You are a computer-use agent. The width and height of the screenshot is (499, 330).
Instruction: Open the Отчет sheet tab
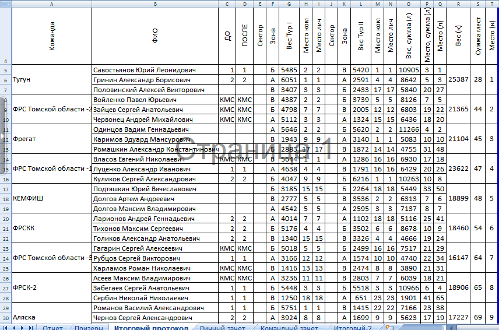point(52,328)
